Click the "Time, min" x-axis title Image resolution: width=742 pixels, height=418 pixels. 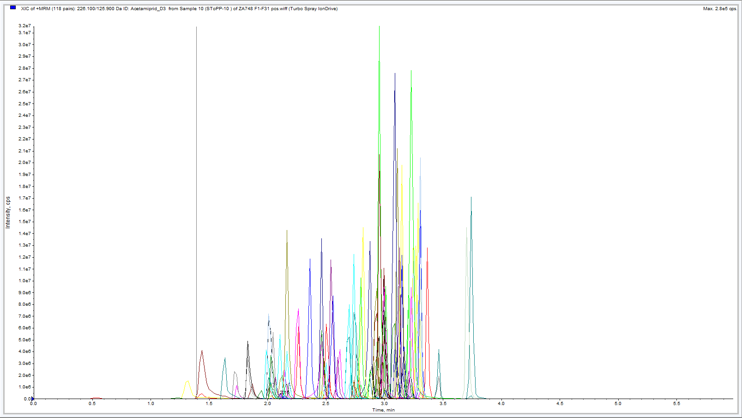coord(383,410)
